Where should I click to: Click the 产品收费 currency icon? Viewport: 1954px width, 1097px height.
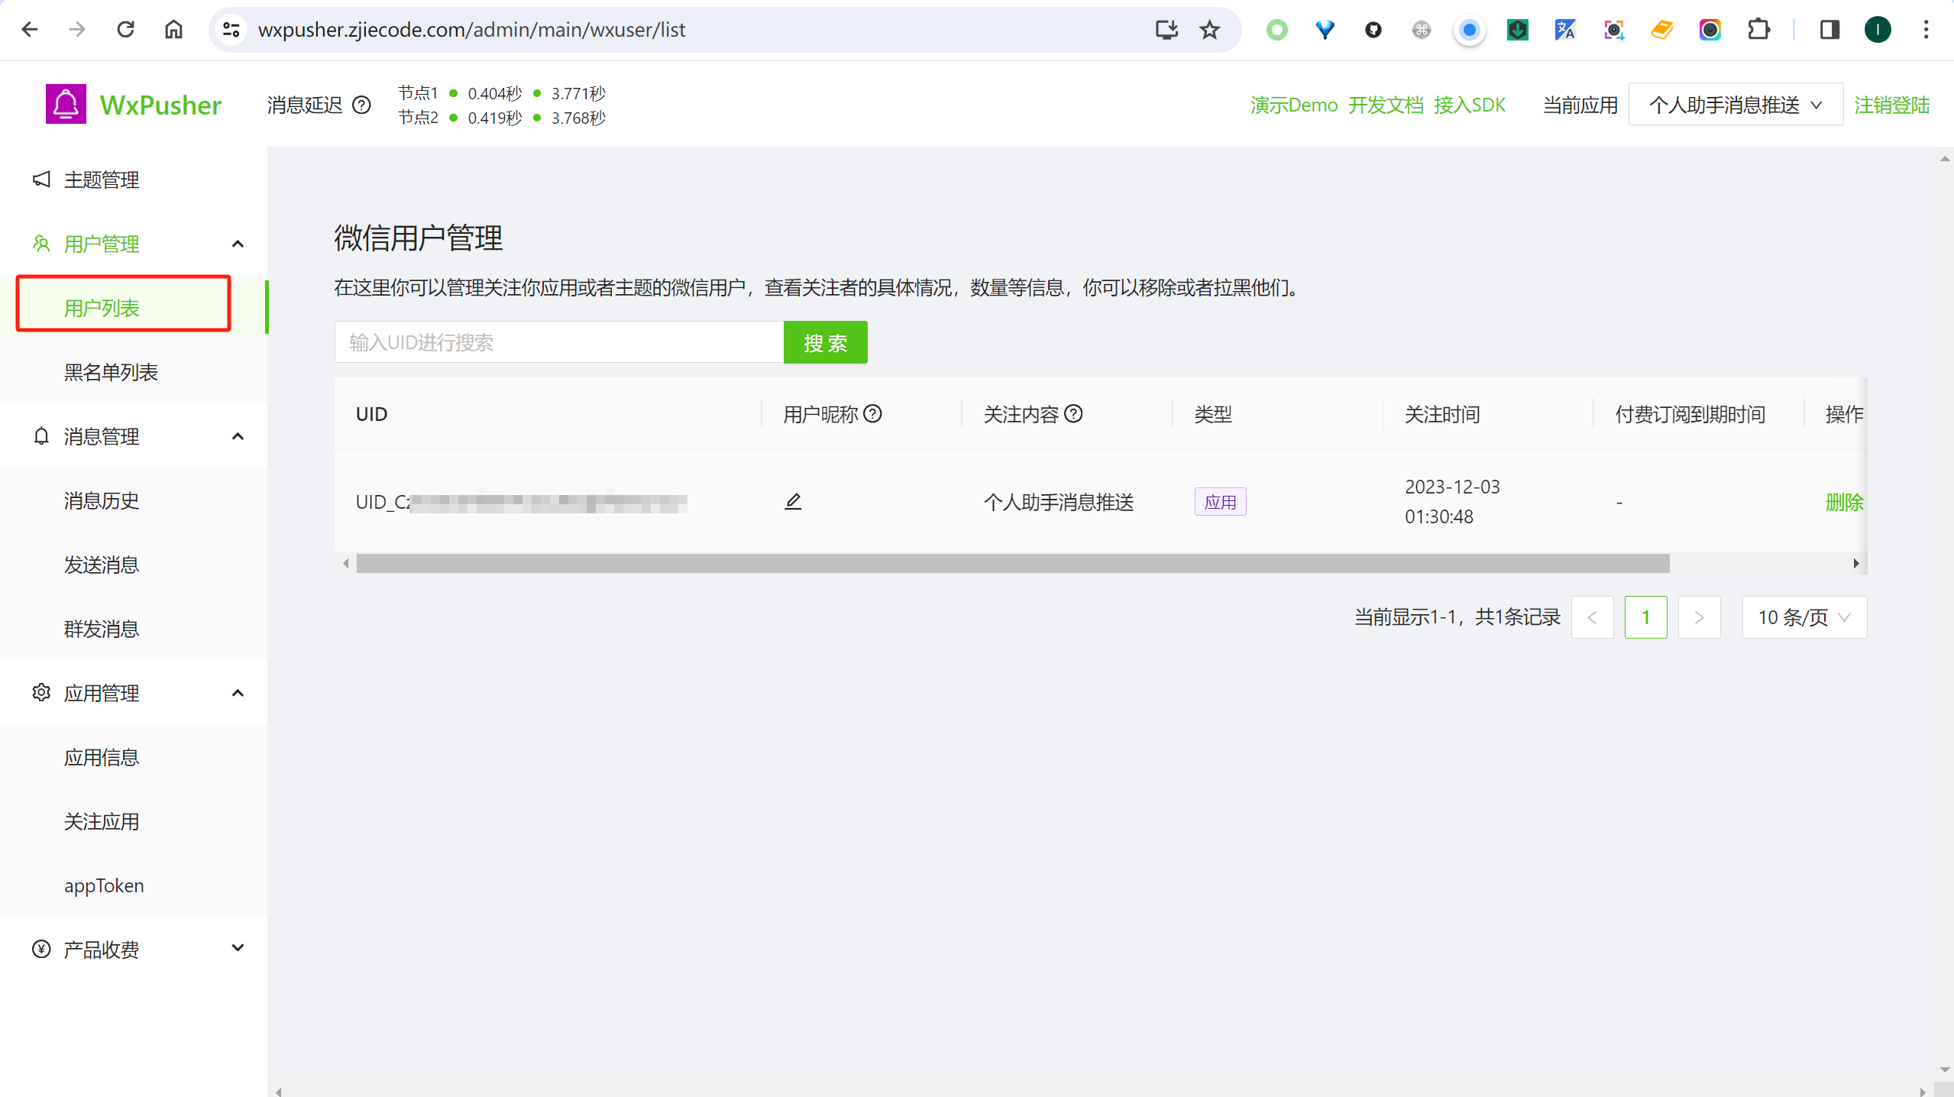[x=40, y=949]
